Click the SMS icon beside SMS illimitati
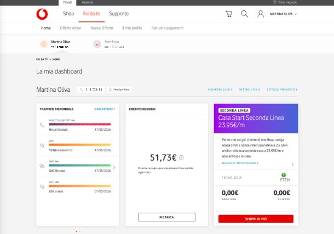 [x=42, y=166]
